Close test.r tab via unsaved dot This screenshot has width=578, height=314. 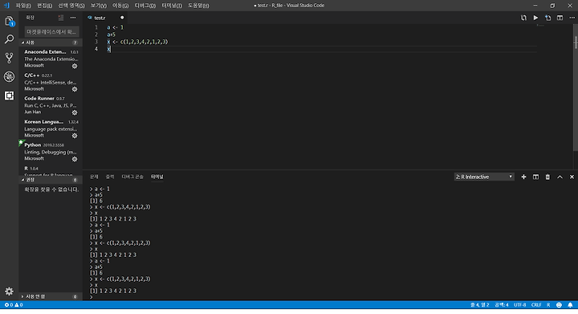point(122,18)
